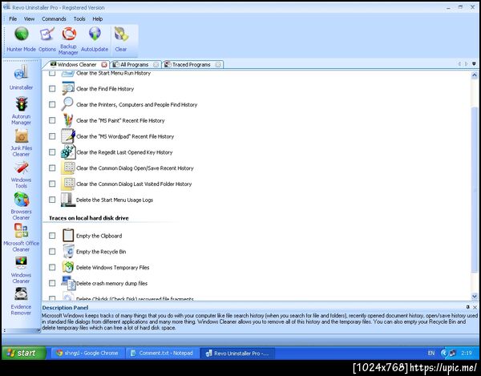
Task: Switch to the All Programs tab
Action: [134, 64]
